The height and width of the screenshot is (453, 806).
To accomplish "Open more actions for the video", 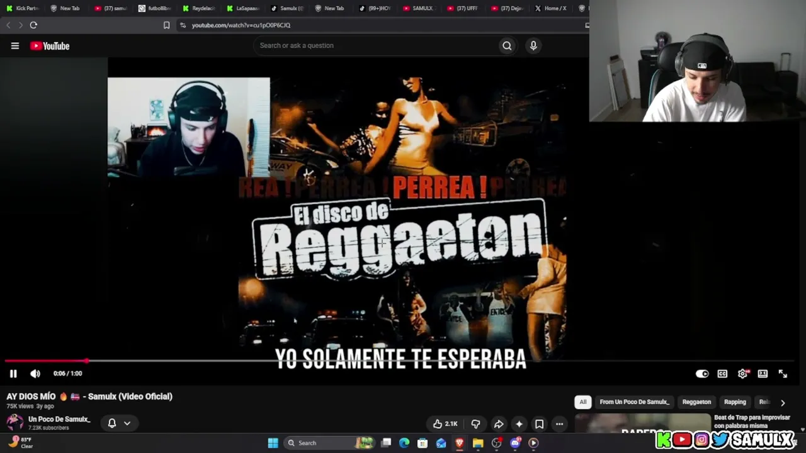I will tap(559, 424).
